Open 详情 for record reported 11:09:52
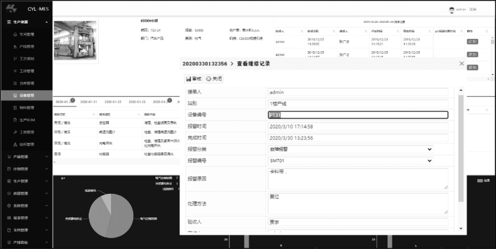The width and height of the screenshot is (496, 249). pyautogui.click(x=472, y=42)
